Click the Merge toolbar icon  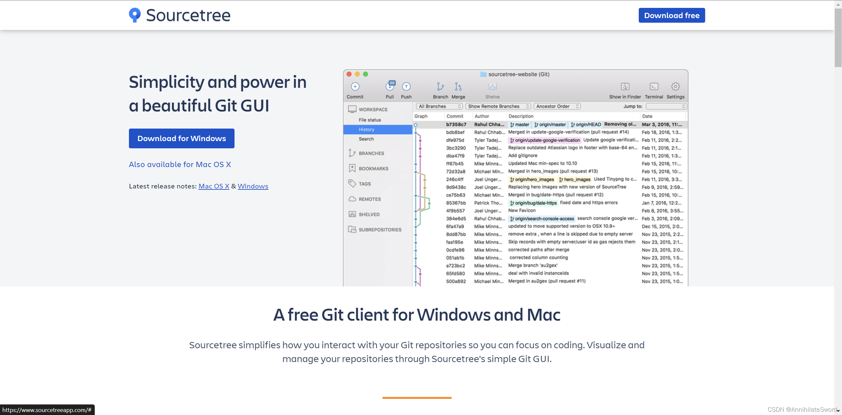458,86
